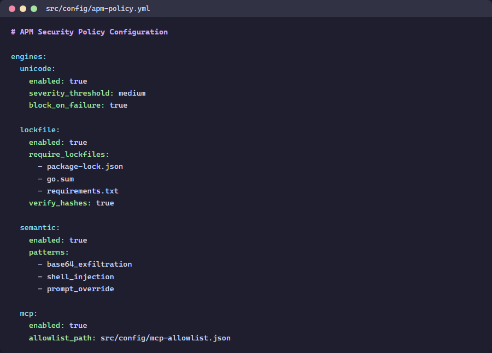Select the mcp: section key
492x353 pixels.
(x=25, y=313)
